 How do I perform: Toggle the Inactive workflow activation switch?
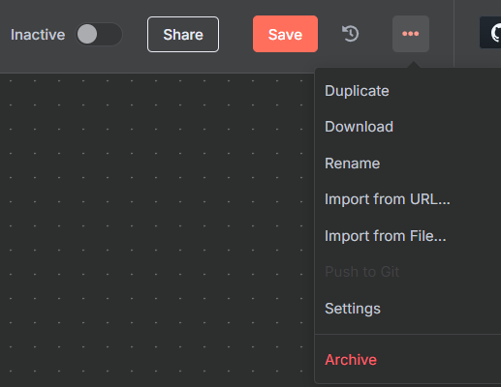pos(99,34)
